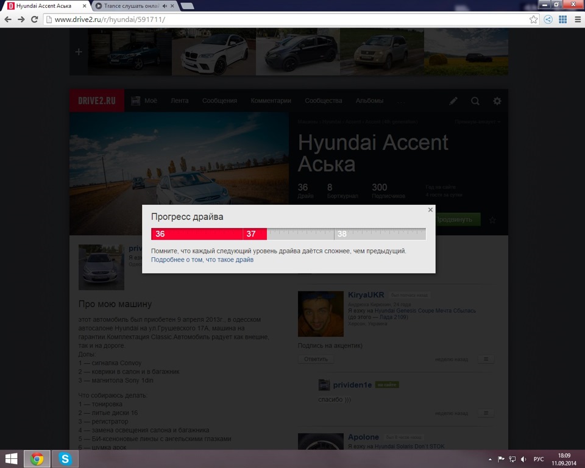Open site search magnifier icon

click(475, 101)
